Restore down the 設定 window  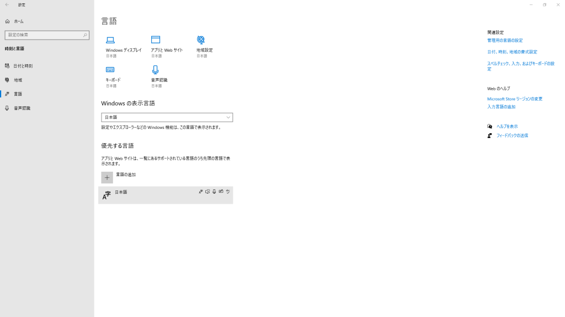[545, 4]
